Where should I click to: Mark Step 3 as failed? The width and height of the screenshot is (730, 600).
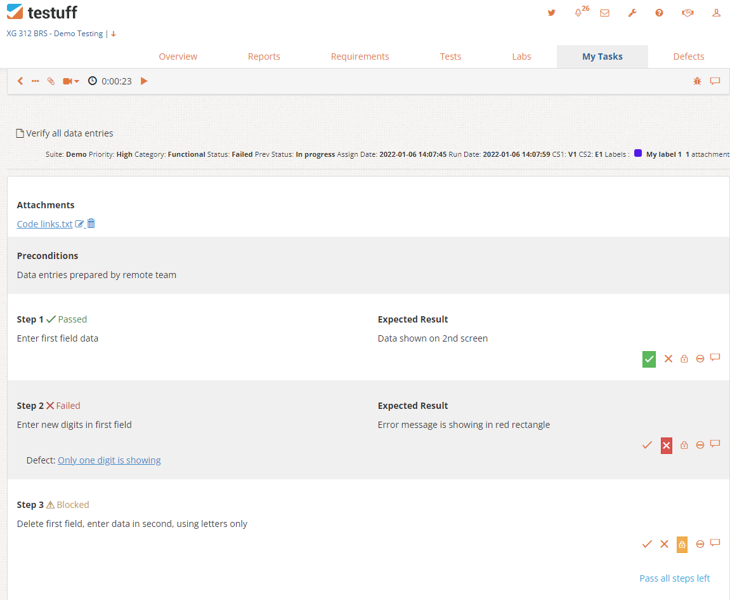tap(664, 544)
